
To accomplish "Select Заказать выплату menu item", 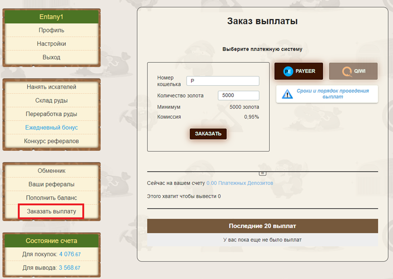I will pyautogui.click(x=52, y=211).
